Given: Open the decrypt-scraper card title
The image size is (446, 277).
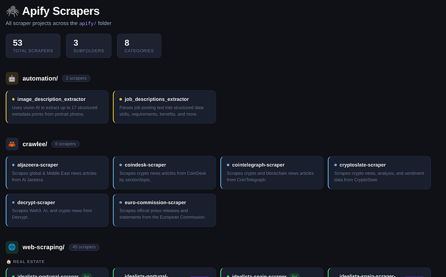Looking at the screenshot, I should coord(36,203).
